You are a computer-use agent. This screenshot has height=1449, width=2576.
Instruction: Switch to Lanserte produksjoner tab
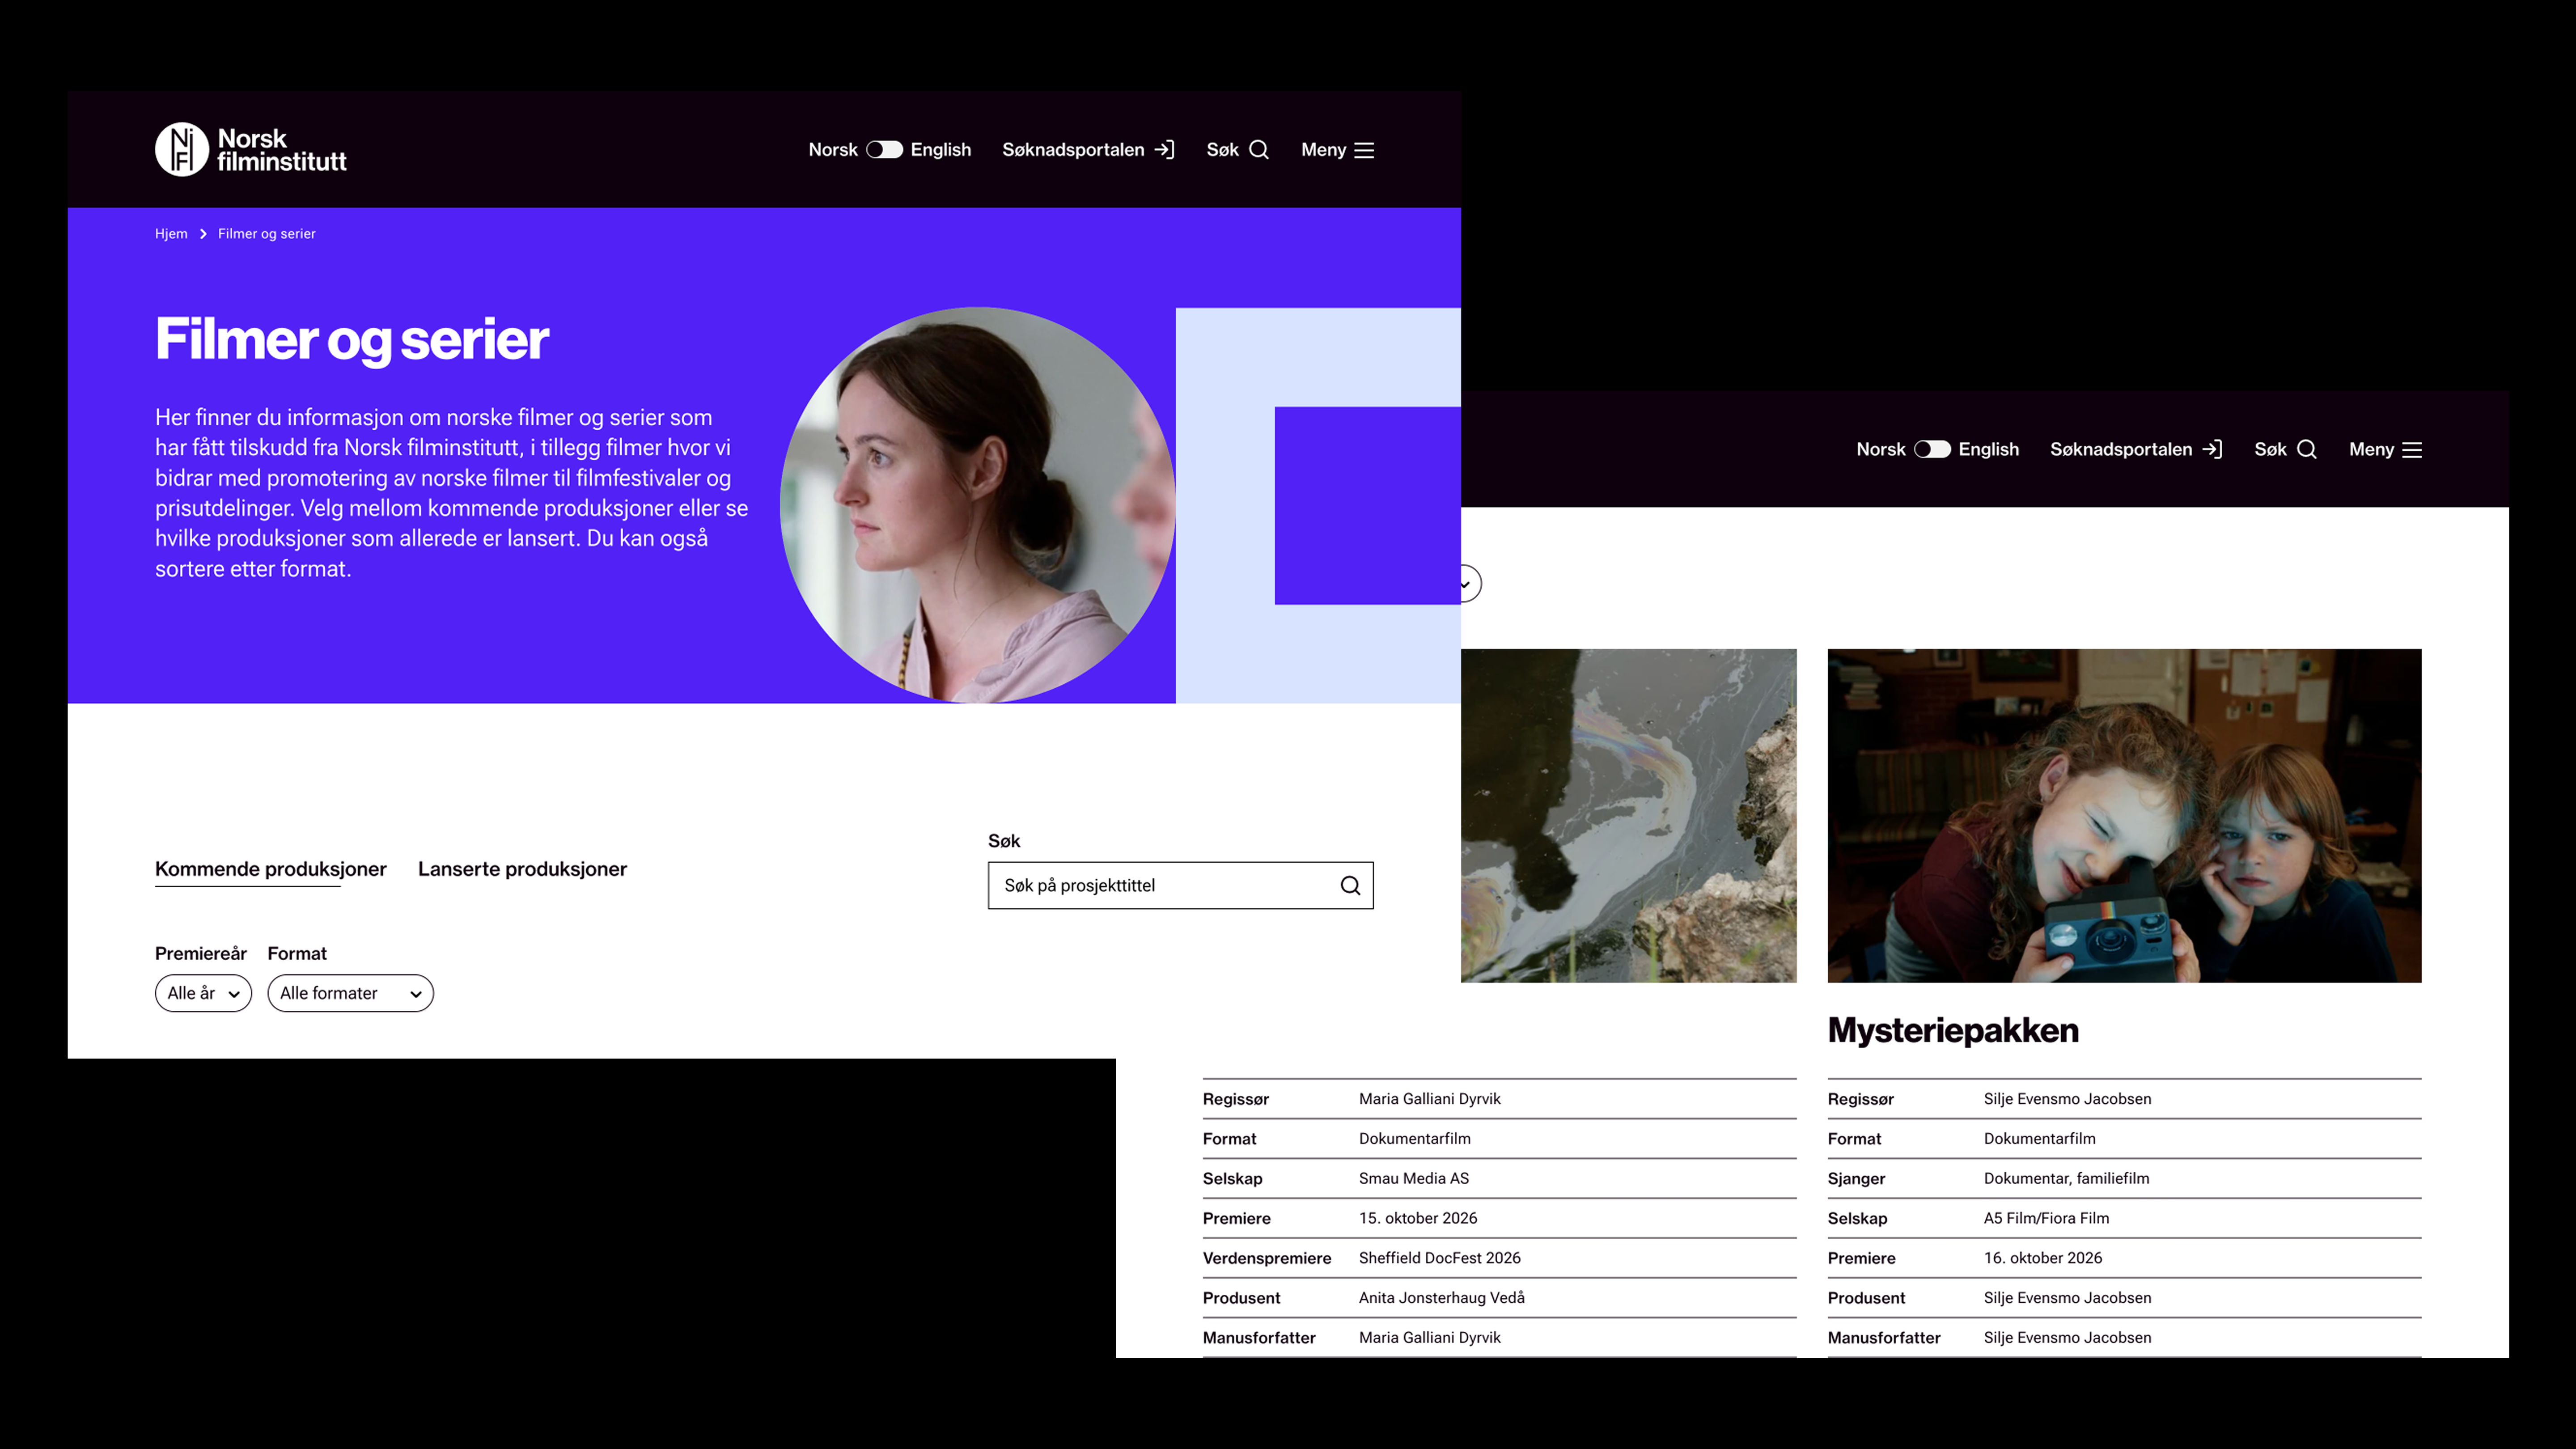coord(522,869)
